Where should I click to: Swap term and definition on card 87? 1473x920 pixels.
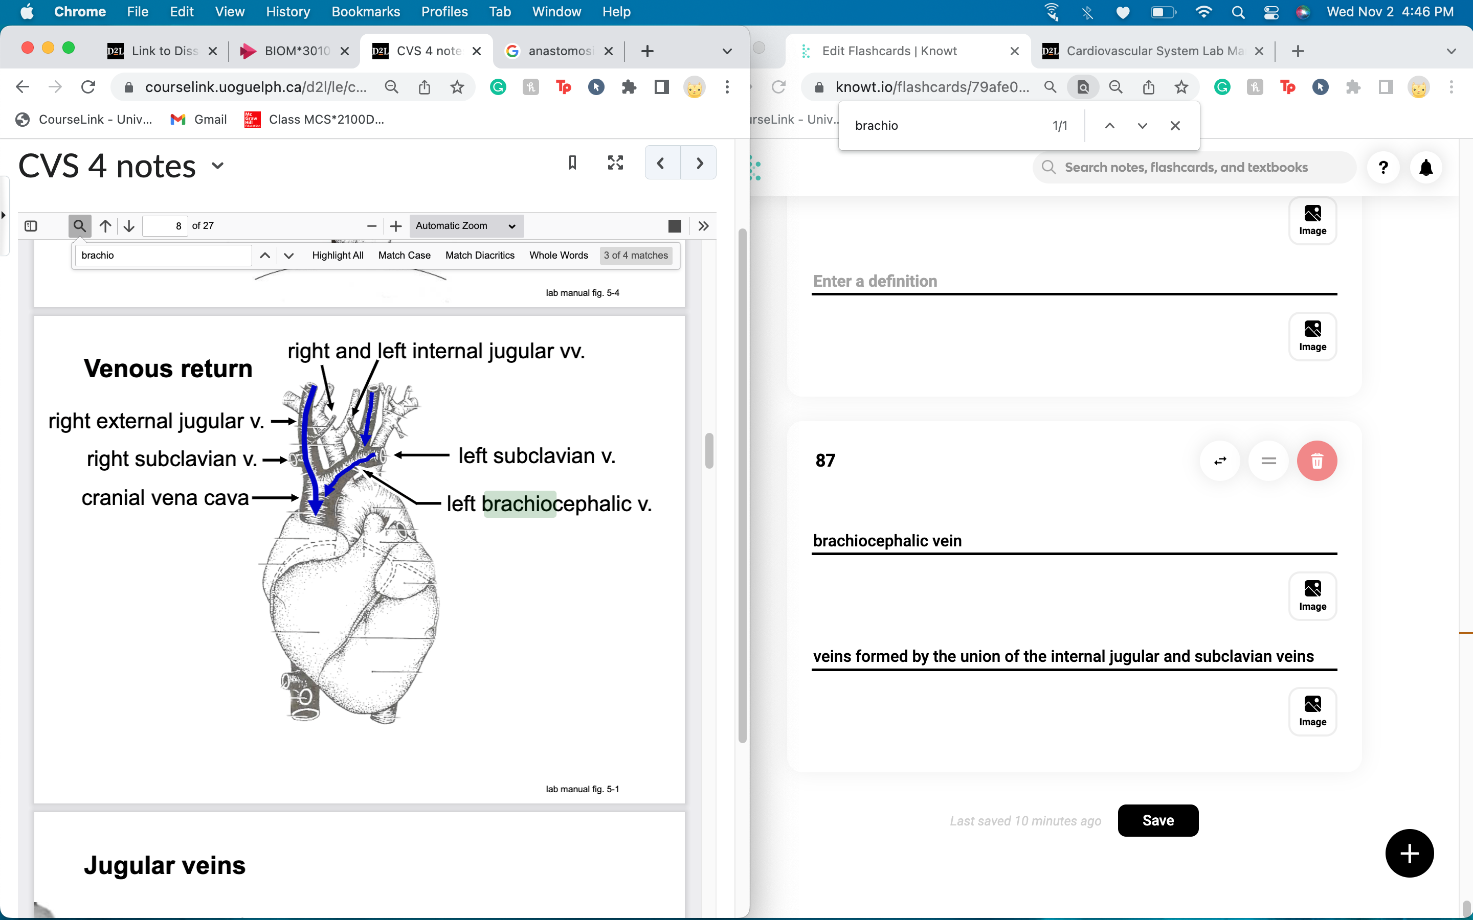click(1220, 461)
